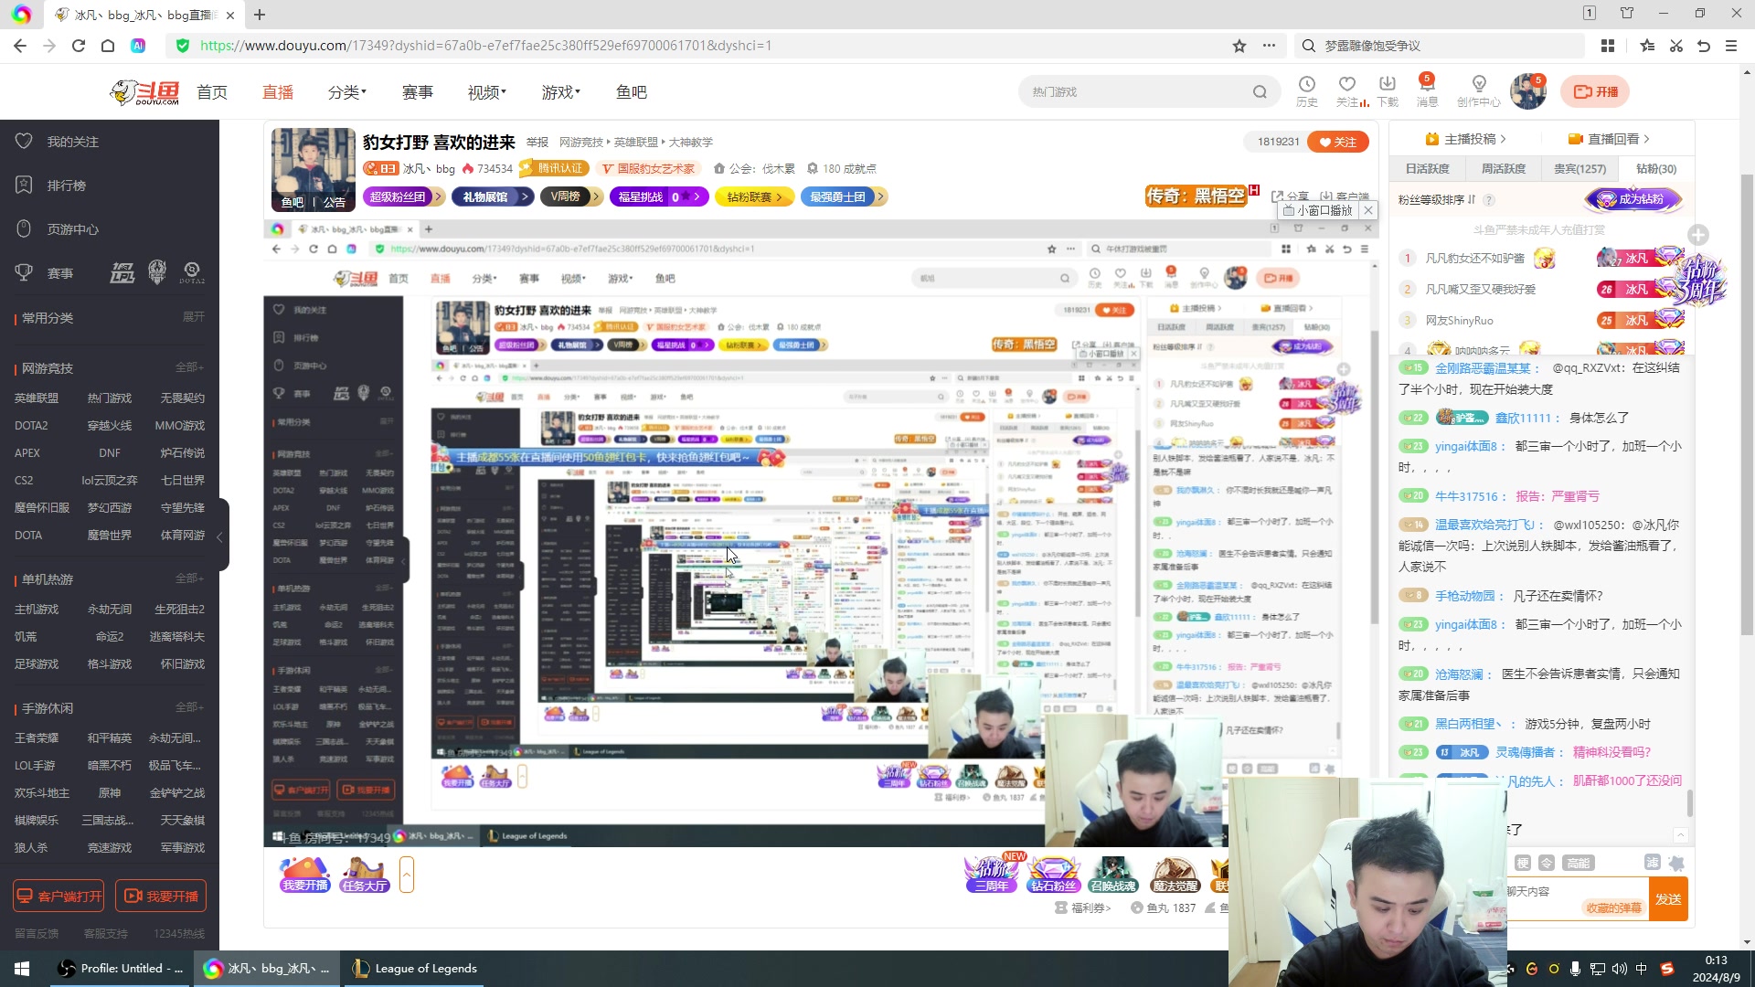Screen dimensions: 1755x987
Task: Open the browser apps grid icon
Action: (1608, 46)
